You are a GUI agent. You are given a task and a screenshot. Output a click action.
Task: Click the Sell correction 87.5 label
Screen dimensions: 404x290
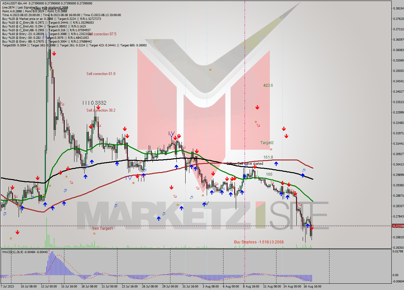pos(102,34)
